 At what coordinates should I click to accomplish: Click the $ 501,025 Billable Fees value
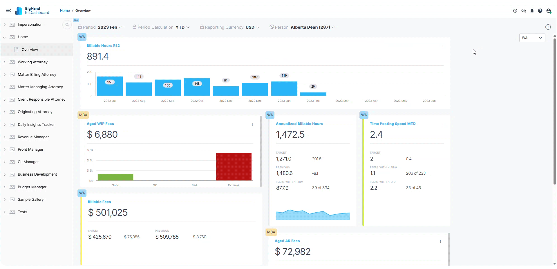tap(108, 213)
